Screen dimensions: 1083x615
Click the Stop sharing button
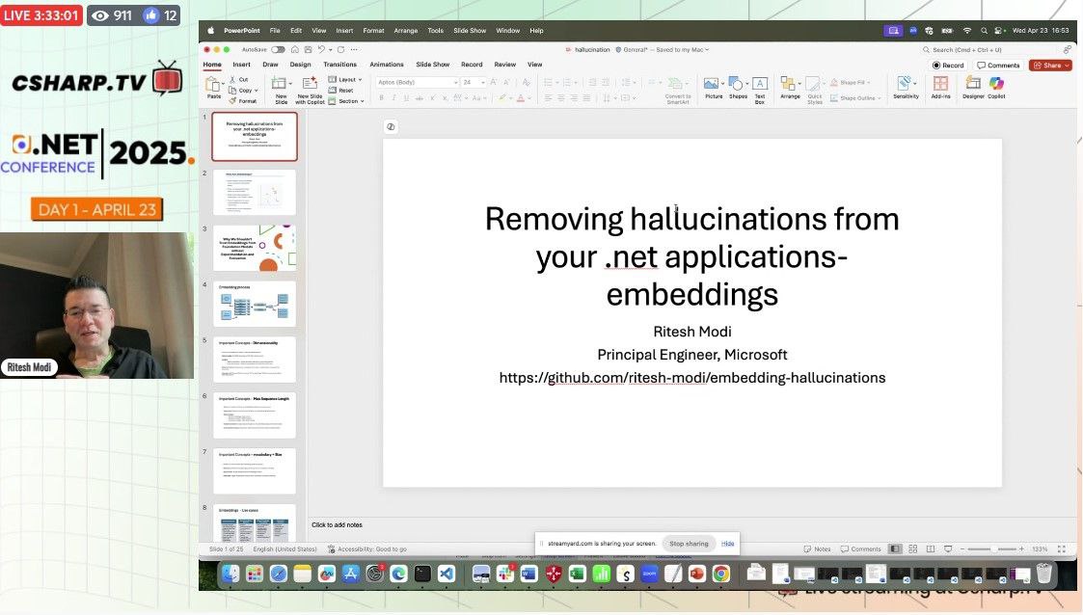click(689, 544)
